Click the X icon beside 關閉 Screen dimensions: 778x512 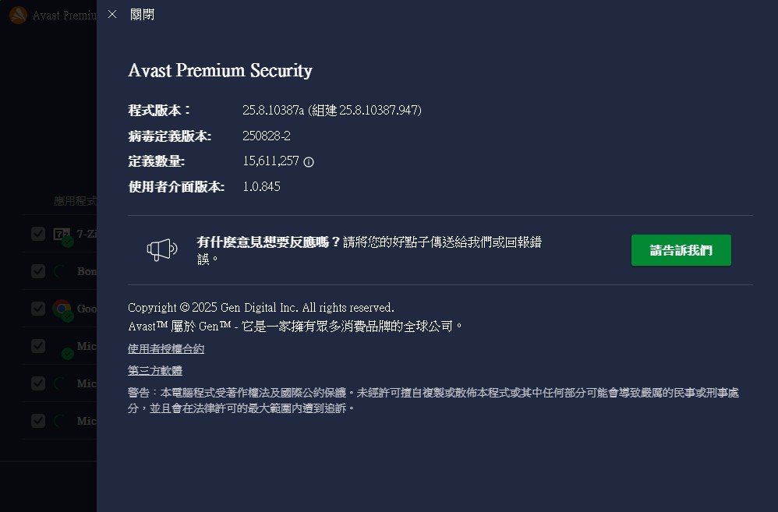click(112, 14)
